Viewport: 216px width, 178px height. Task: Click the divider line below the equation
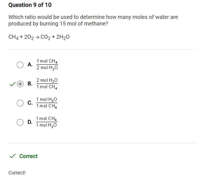(x=103, y=50)
